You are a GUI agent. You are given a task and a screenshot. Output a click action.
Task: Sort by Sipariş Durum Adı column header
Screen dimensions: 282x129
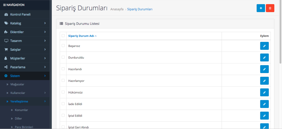82,36
